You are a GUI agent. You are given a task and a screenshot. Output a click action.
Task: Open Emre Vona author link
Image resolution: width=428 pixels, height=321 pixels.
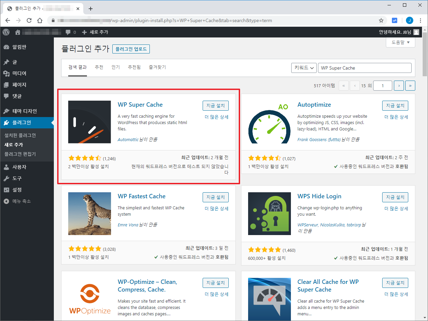[128, 225]
